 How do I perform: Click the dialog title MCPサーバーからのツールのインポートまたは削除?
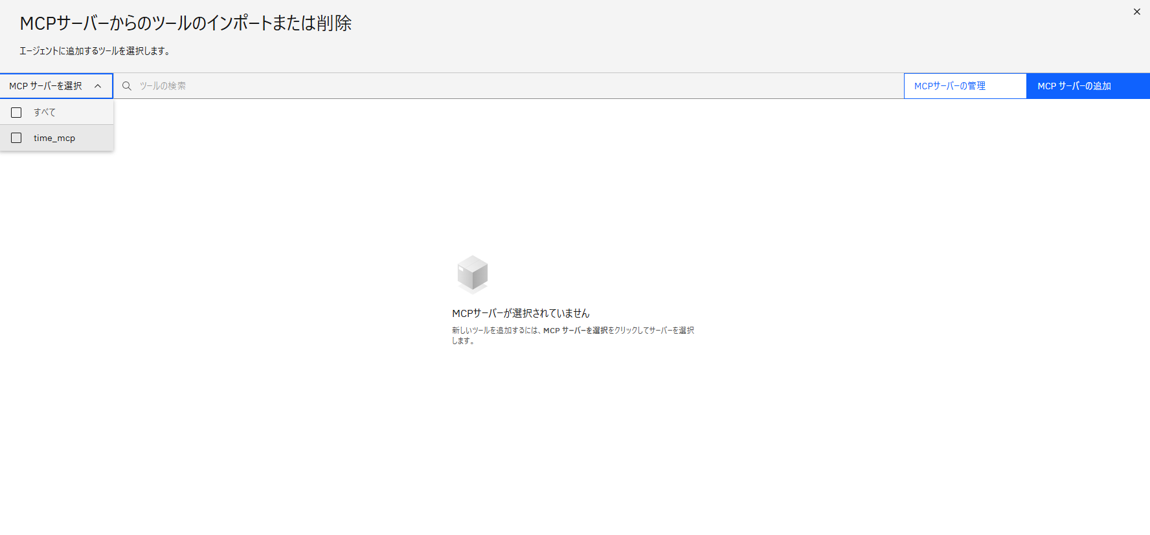pos(186,23)
